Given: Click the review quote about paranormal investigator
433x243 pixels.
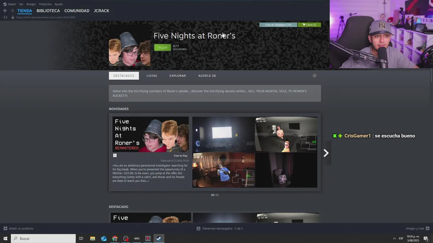Looking at the screenshot, I should pos(151,173).
